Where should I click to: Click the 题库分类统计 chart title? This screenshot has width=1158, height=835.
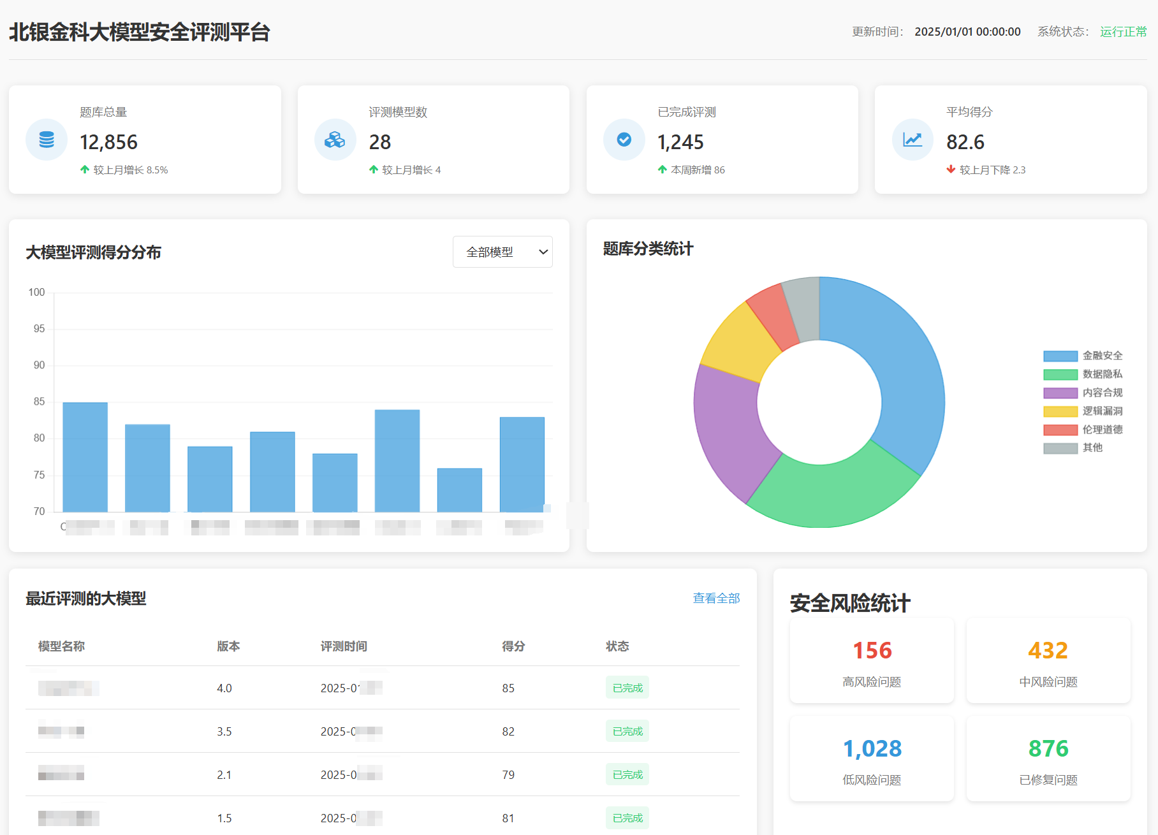pos(648,249)
